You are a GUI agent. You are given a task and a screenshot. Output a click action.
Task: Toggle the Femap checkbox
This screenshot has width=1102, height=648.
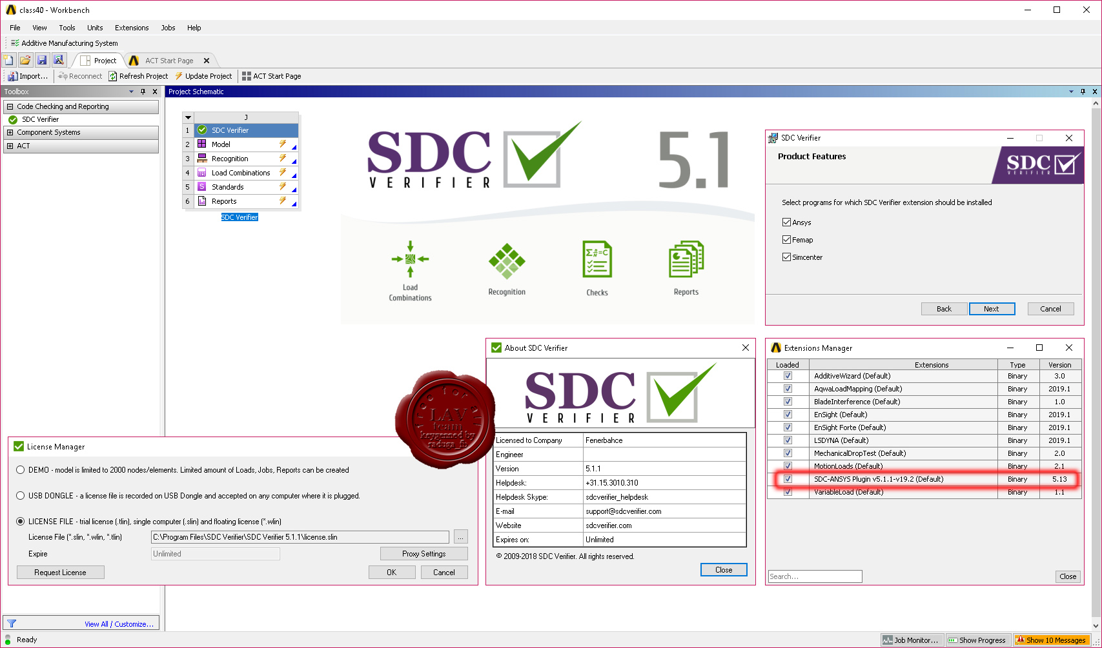point(786,239)
